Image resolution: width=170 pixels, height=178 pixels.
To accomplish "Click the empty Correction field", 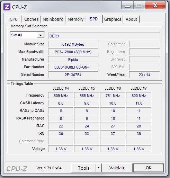I will 144,44.
